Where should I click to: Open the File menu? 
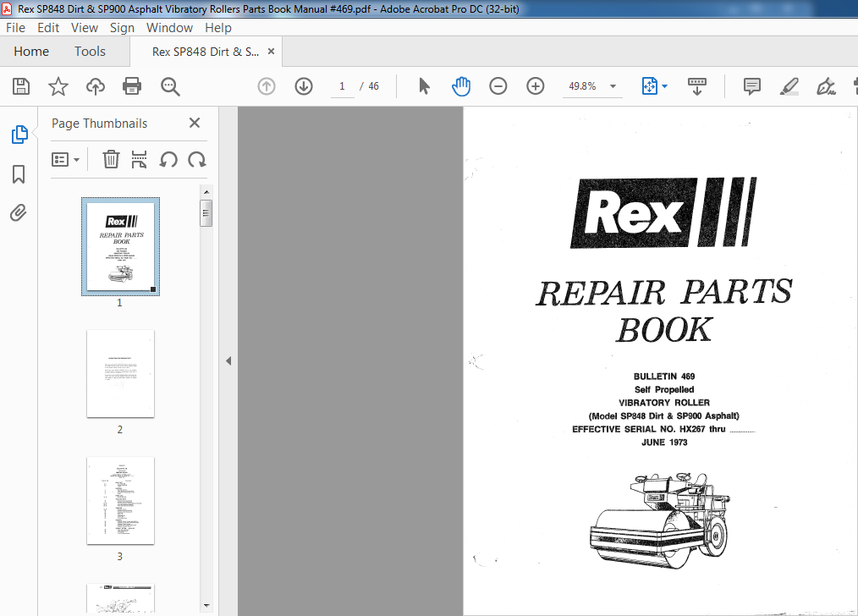15,27
